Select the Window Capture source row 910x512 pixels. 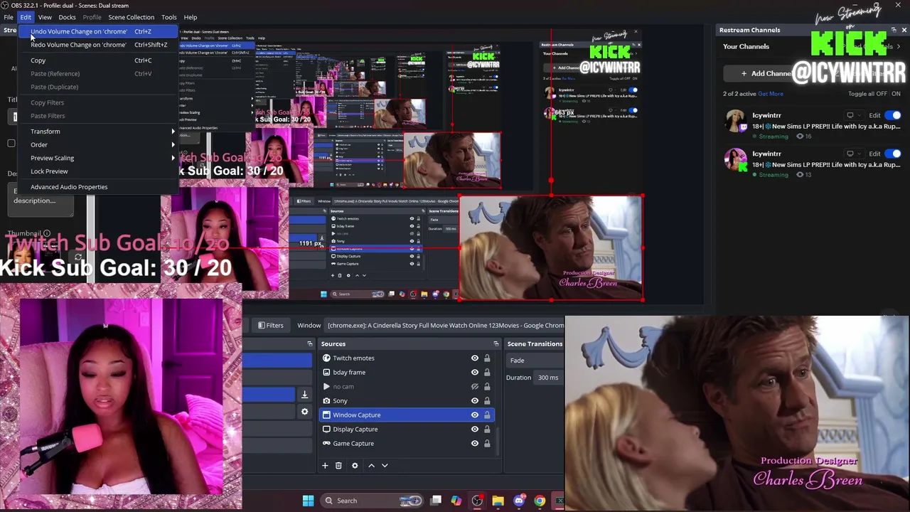coord(406,415)
